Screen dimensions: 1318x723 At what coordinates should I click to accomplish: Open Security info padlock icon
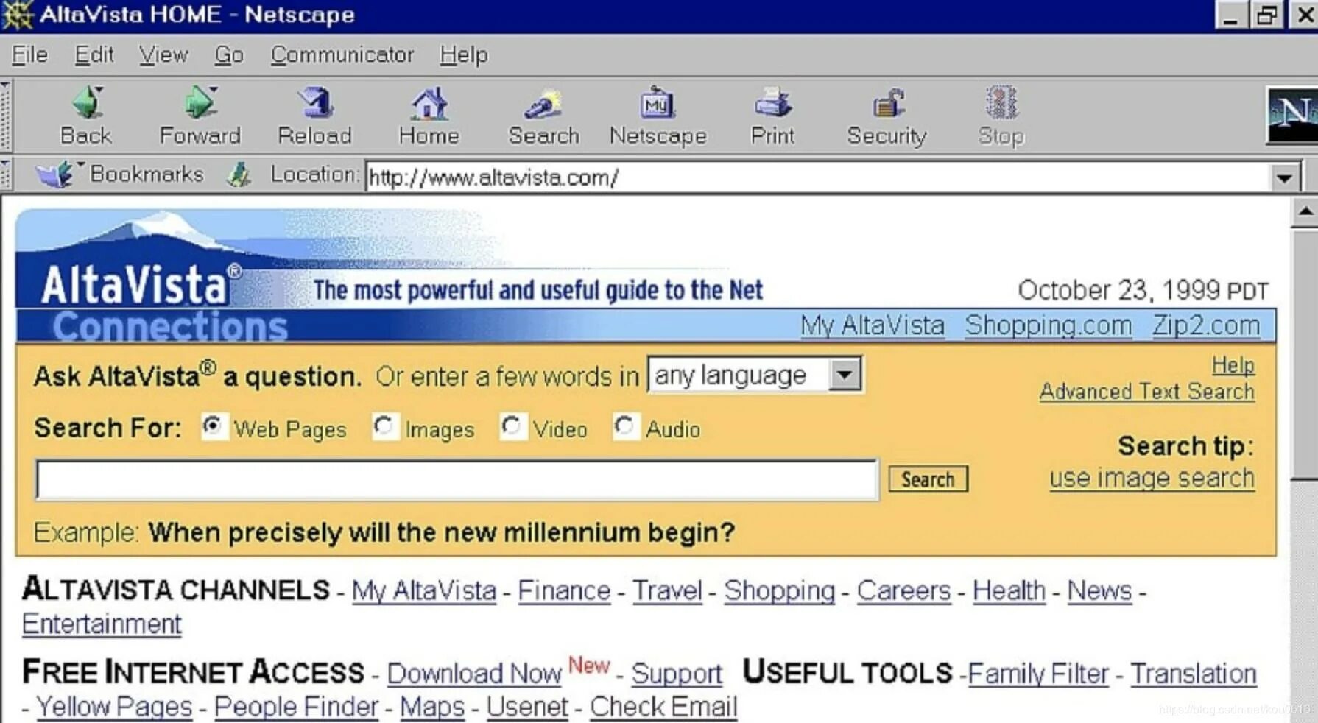coord(888,103)
